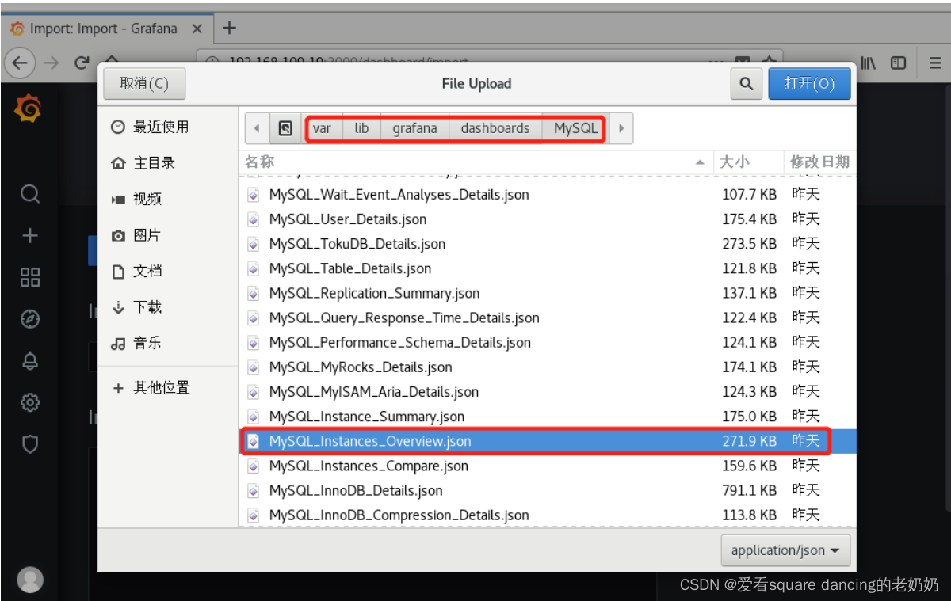Screen dimensions: 951x601
Task: Click the path bar left arrow
Action: (x=257, y=128)
